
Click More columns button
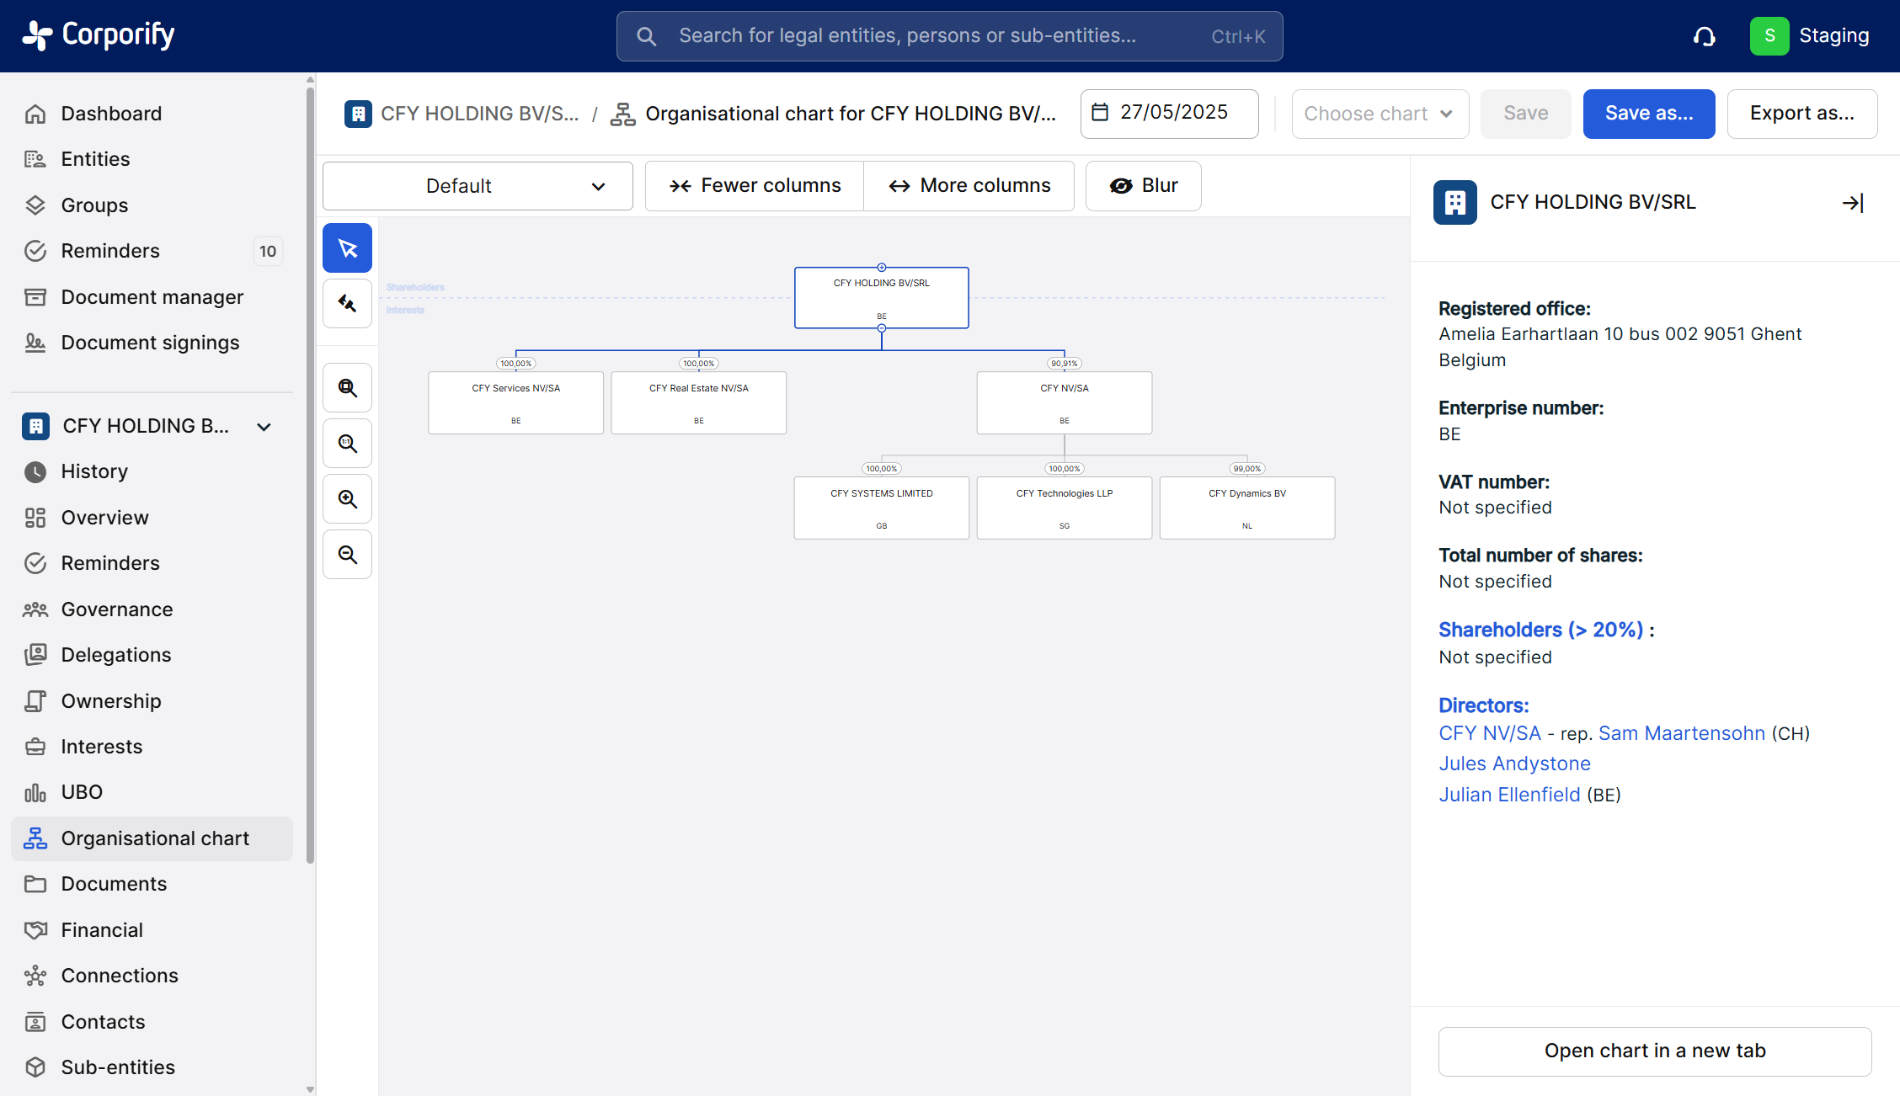click(x=969, y=186)
